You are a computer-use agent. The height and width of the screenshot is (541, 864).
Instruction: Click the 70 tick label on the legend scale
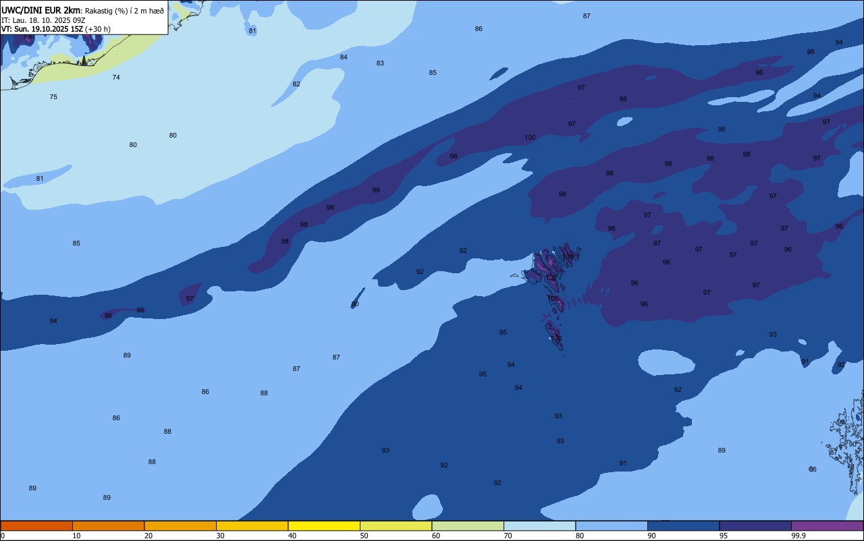click(508, 536)
